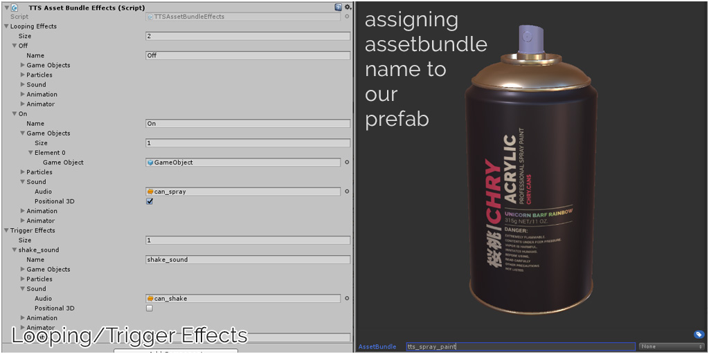
Task: Open object picker for GameObject field
Action: pyautogui.click(x=347, y=162)
